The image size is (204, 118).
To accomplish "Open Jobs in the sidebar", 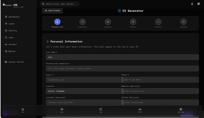I will click(9, 37).
